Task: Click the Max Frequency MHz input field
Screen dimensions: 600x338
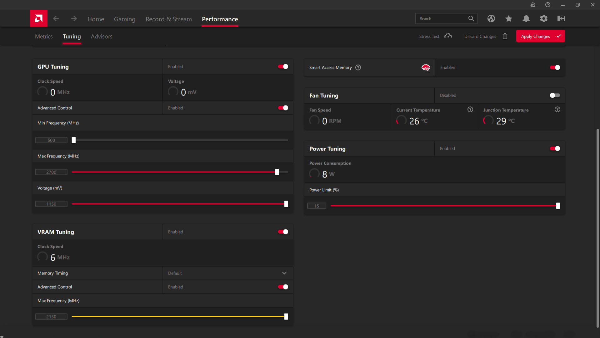Action: [51, 172]
